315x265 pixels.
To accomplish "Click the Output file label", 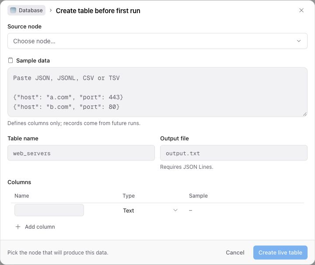I will click(x=175, y=138).
